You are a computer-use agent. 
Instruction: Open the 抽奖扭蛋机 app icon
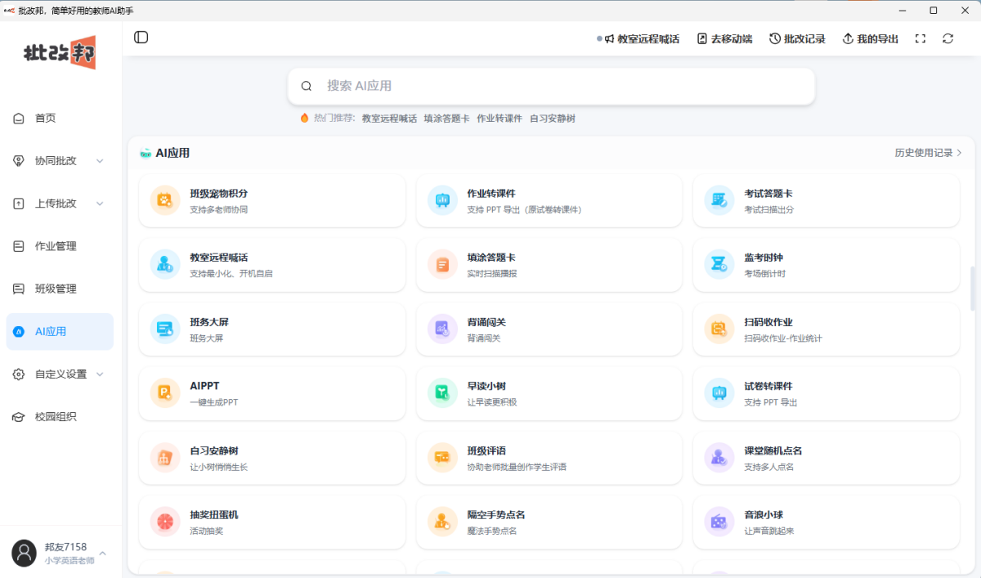[x=165, y=522]
